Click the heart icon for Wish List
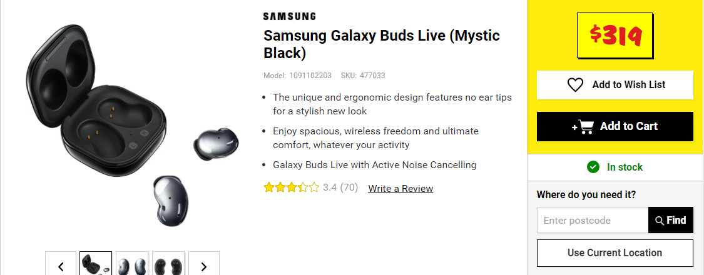 (x=575, y=85)
